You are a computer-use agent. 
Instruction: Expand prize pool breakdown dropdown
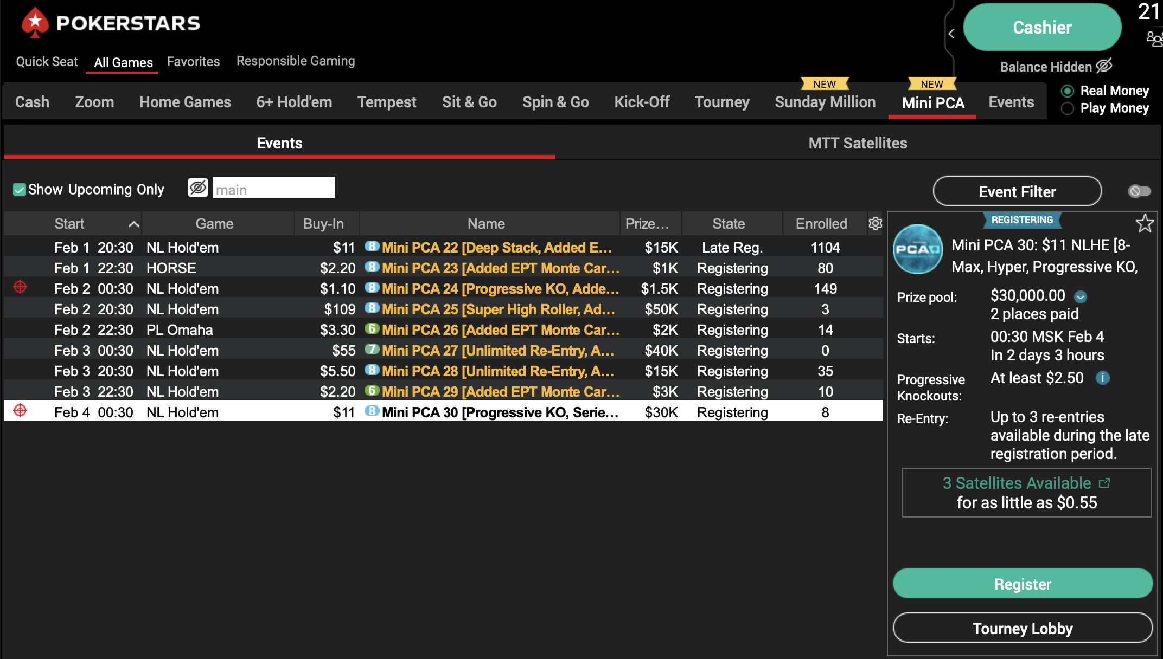1081,296
